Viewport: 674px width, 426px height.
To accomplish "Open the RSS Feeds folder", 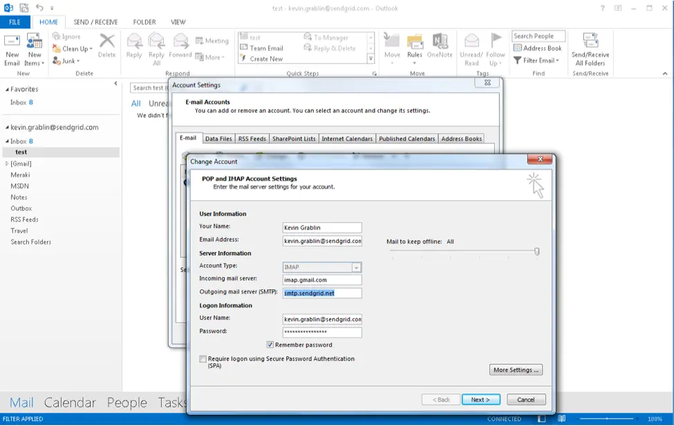I will point(24,220).
